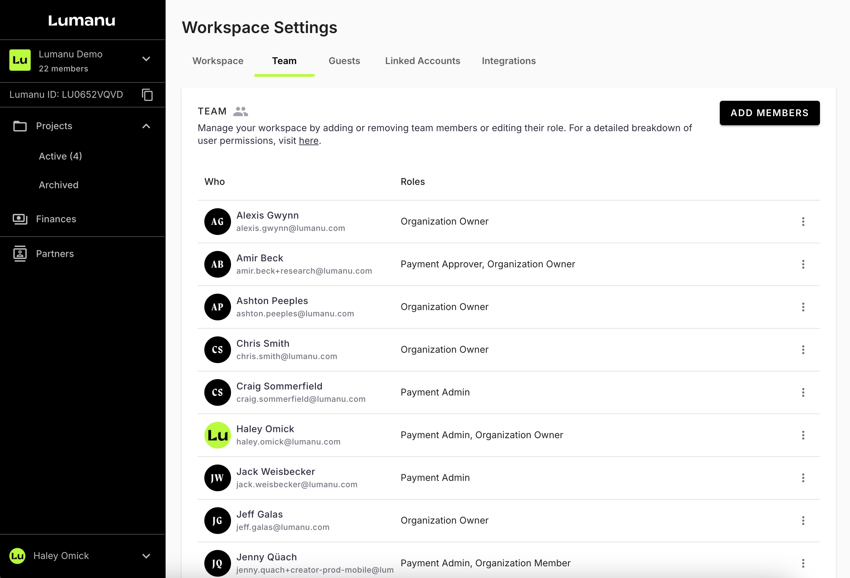The height and width of the screenshot is (578, 850).
Task: Follow the 'here' permissions link
Action: 308,141
